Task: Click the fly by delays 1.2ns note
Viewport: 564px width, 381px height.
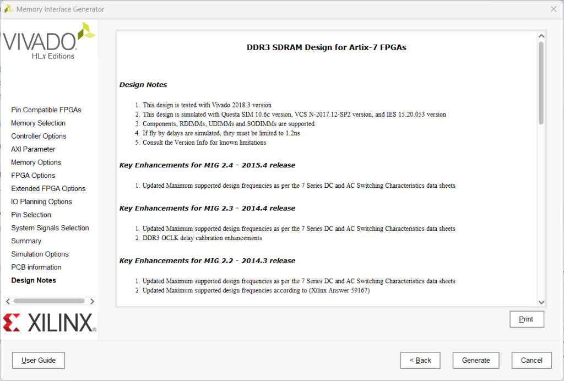Action: [x=221, y=133]
